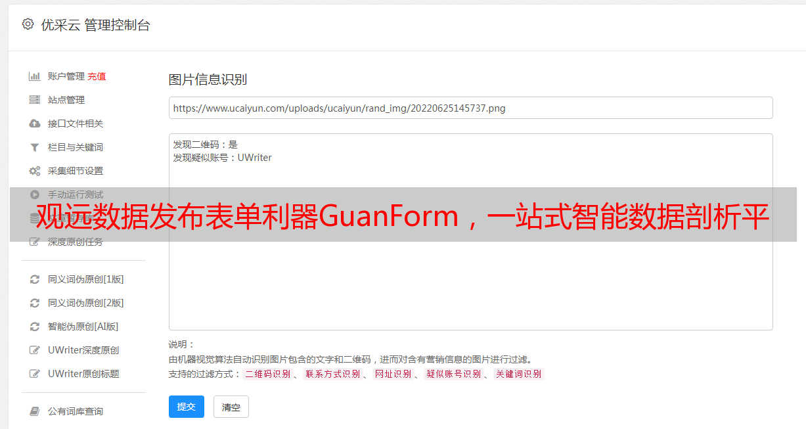This screenshot has width=806, height=429.
Task: Open the red 充值 recharge link
Action: 97,76
